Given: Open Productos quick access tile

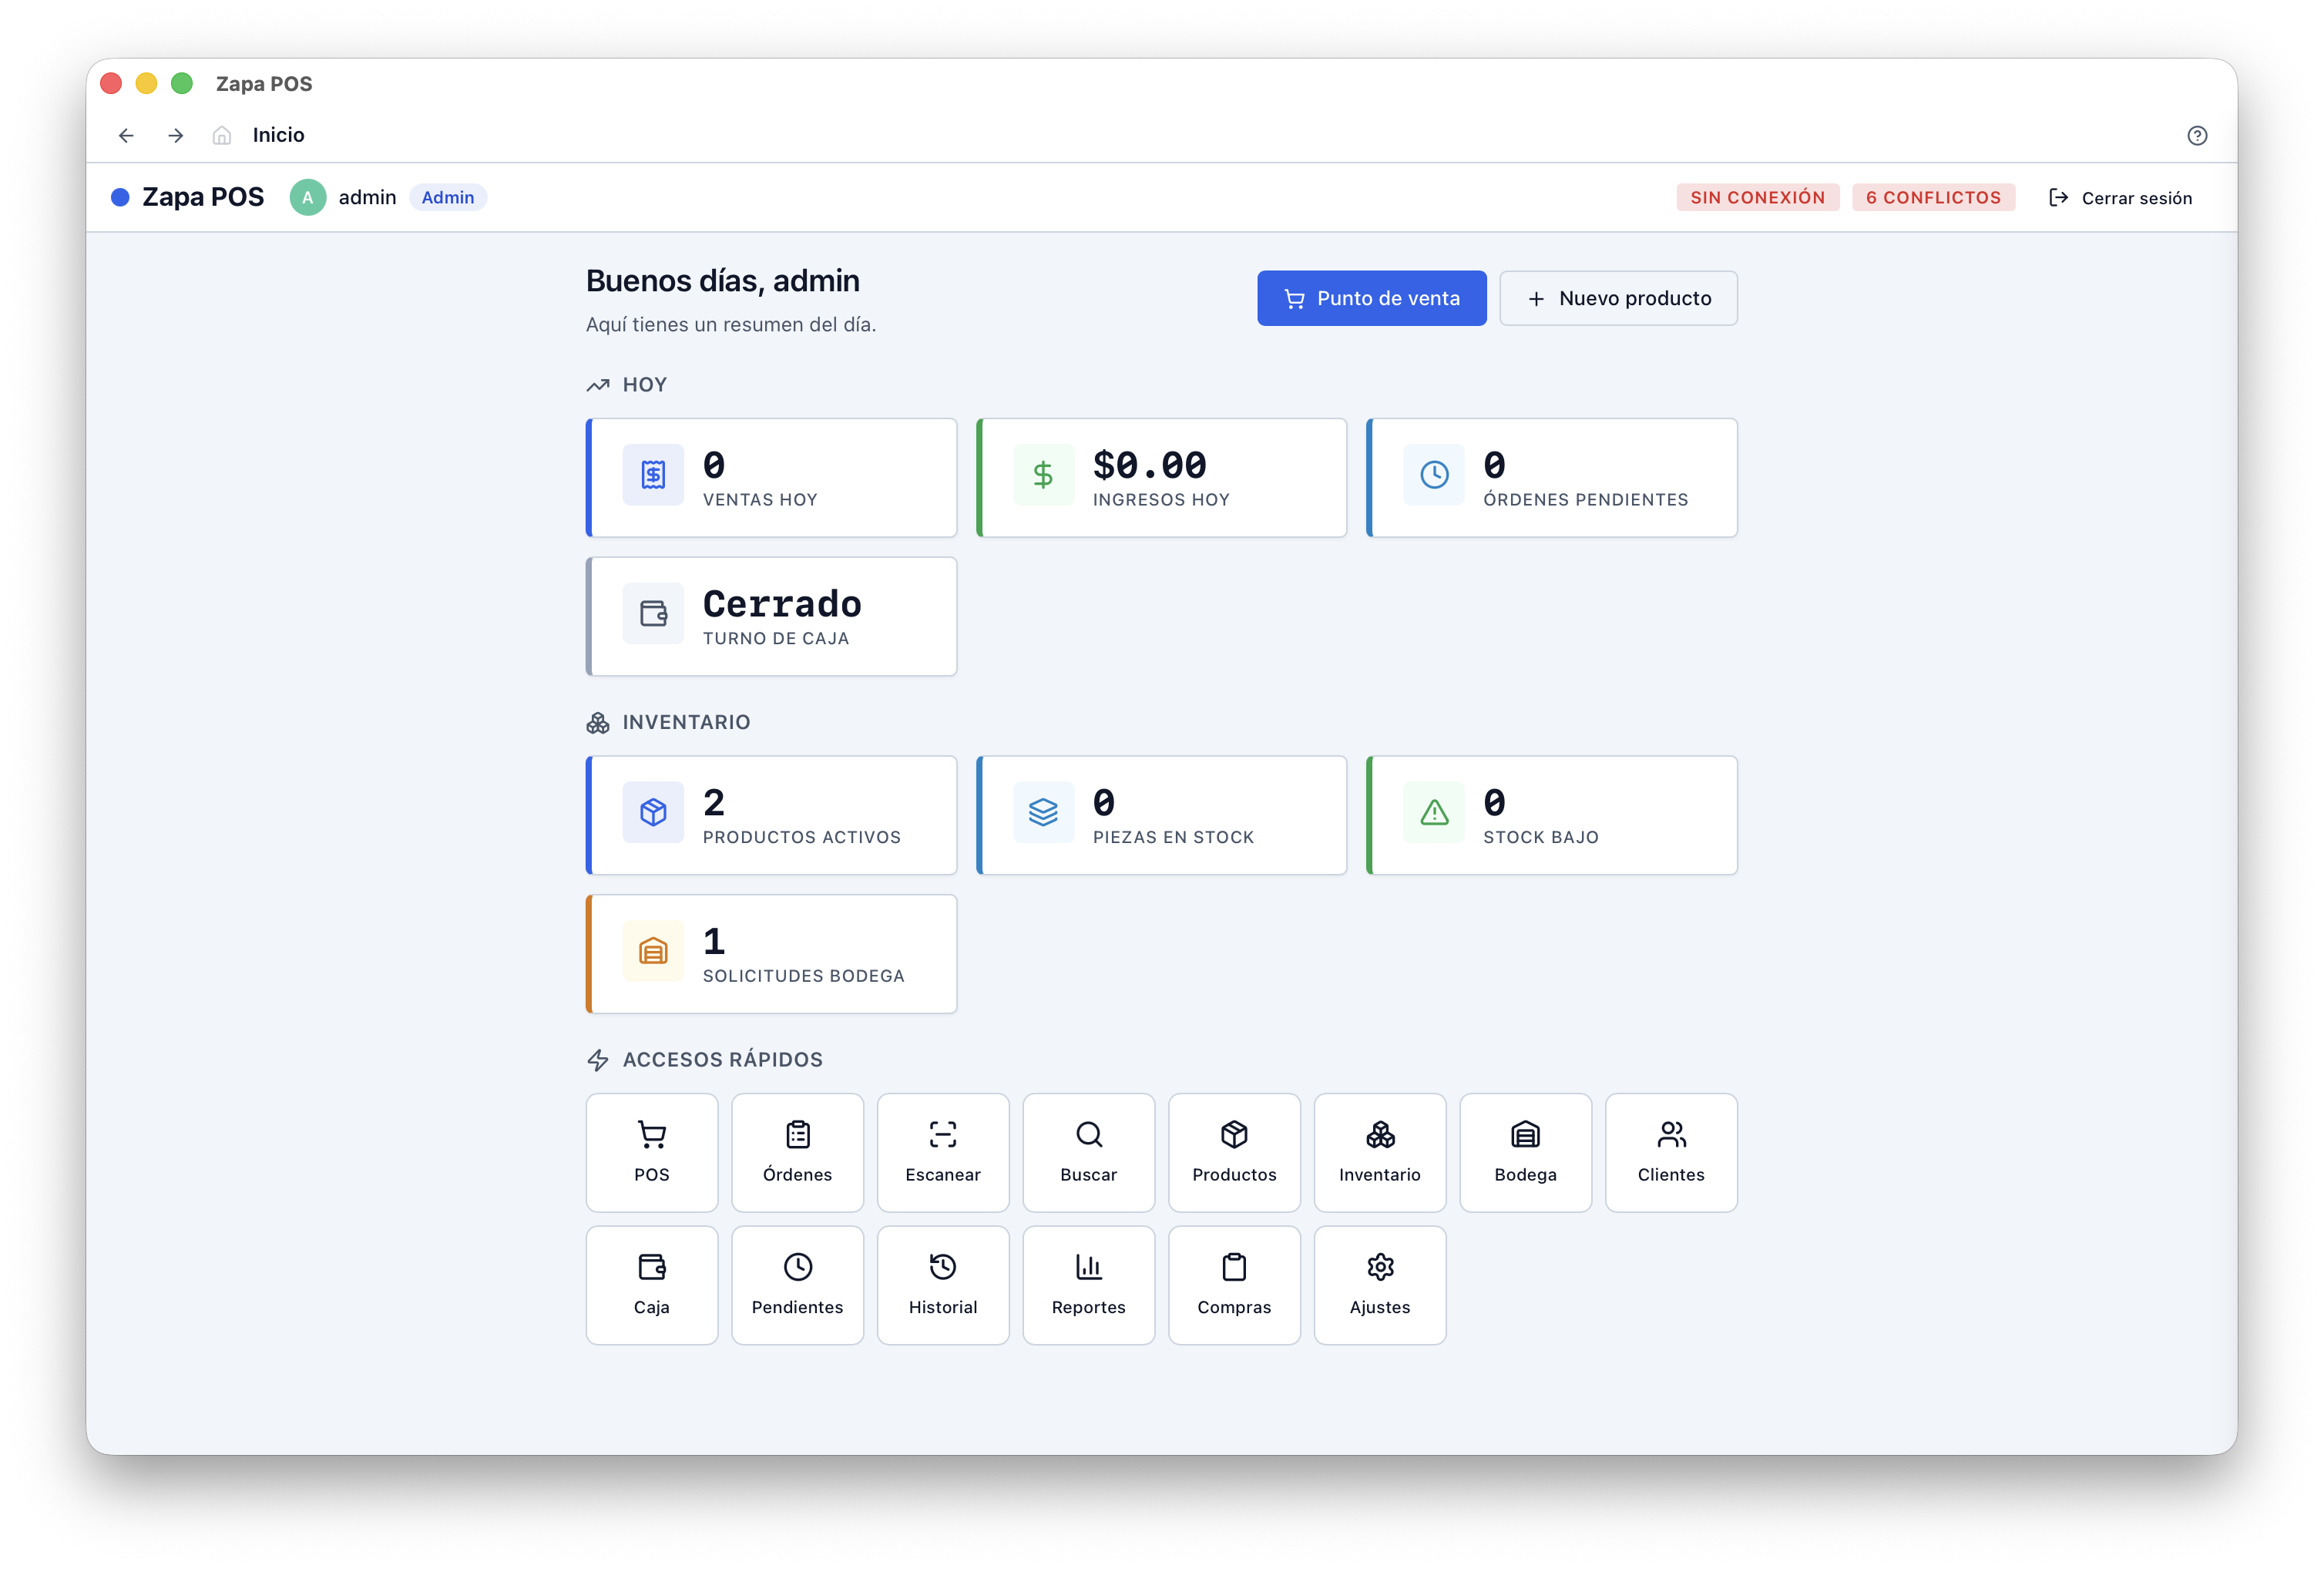Looking at the screenshot, I should (x=1234, y=1153).
